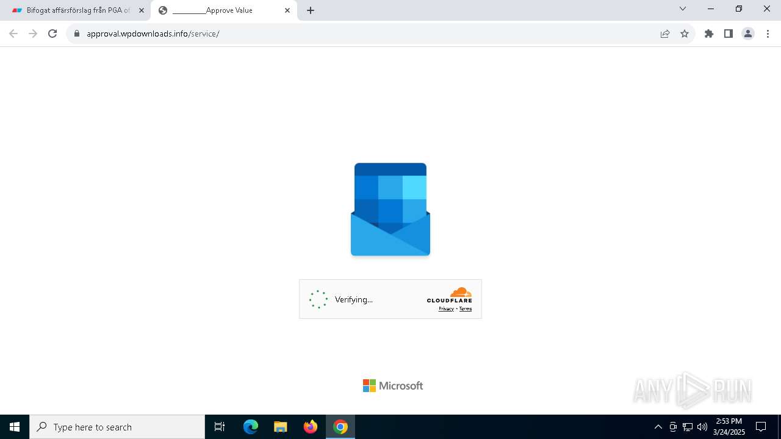Bookmark this page with star icon
This screenshot has height=439, width=781.
(685, 34)
